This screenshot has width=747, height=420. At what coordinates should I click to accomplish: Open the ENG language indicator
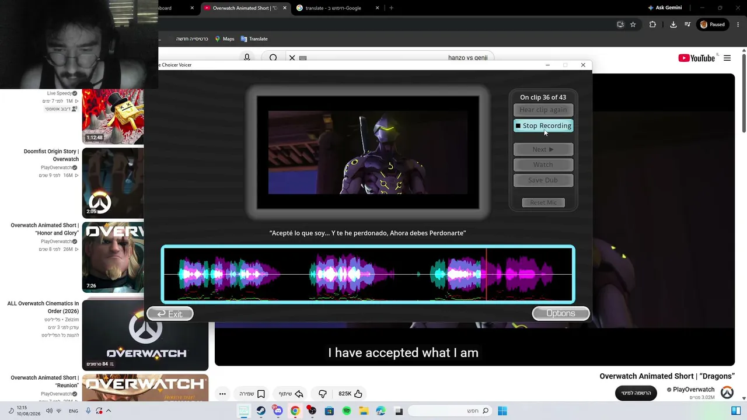point(74,411)
